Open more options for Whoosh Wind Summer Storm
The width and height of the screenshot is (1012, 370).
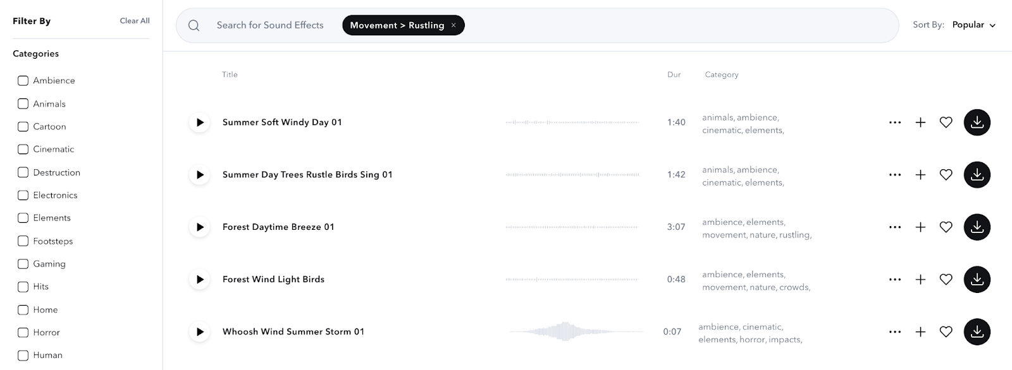pos(894,332)
